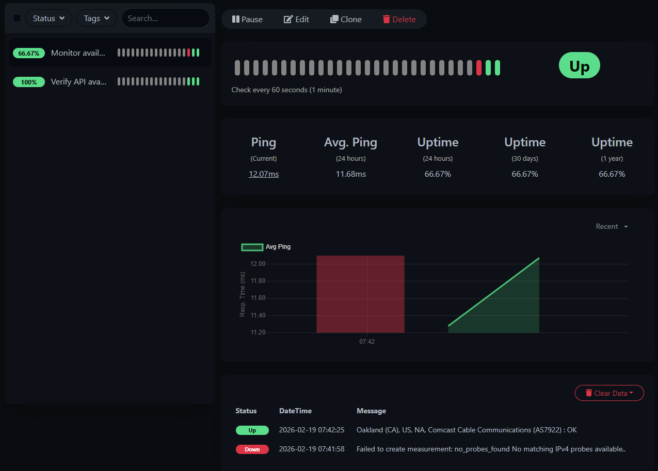Click the red Delete trash icon
The width and height of the screenshot is (658, 471).
coord(387,19)
